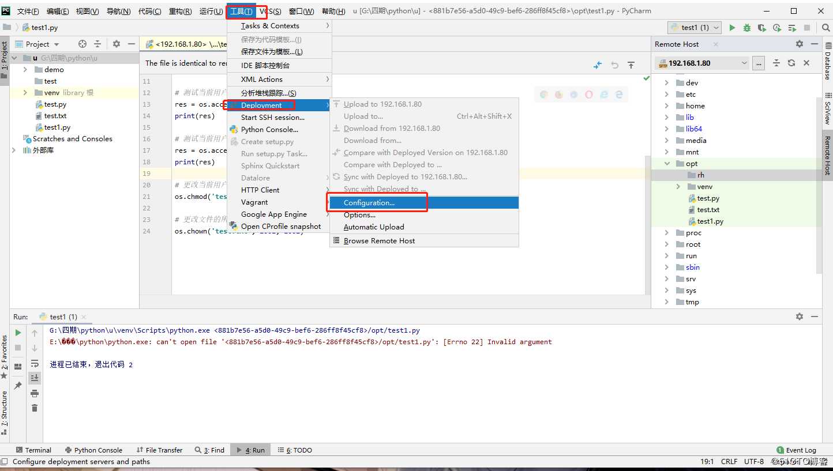The width and height of the screenshot is (833, 471).
Task: Expand the demo folder in Project tree
Action: pos(25,69)
